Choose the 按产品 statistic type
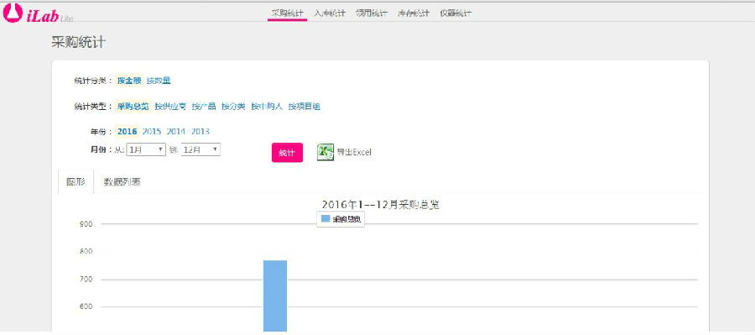The image size is (755, 335). pyautogui.click(x=204, y=107)
